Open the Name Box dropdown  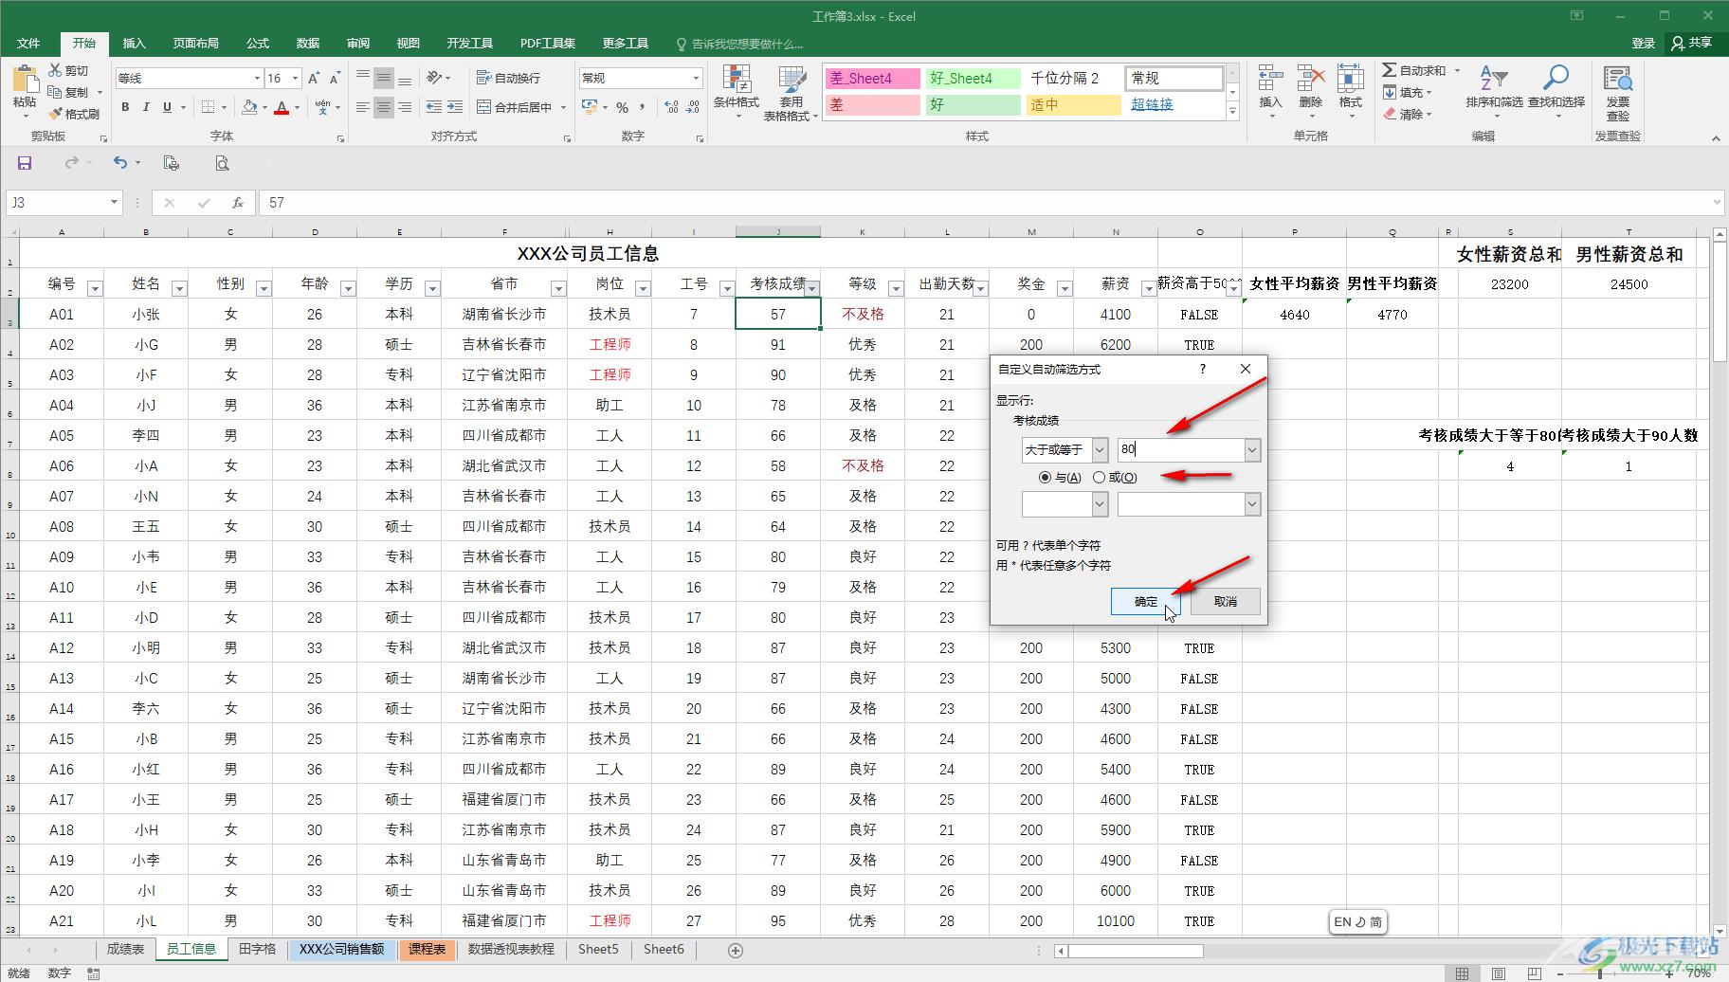[114, 203]
